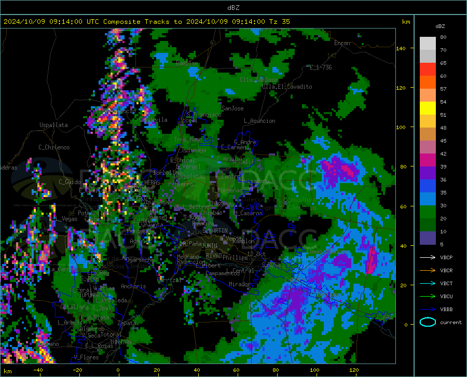467x377 pixels.
Task: Click the Carrizal map label
Action: [169, 280]
